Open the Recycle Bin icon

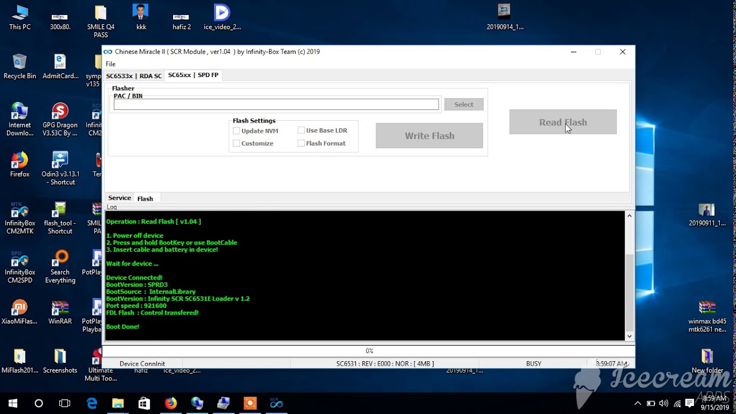20,67
